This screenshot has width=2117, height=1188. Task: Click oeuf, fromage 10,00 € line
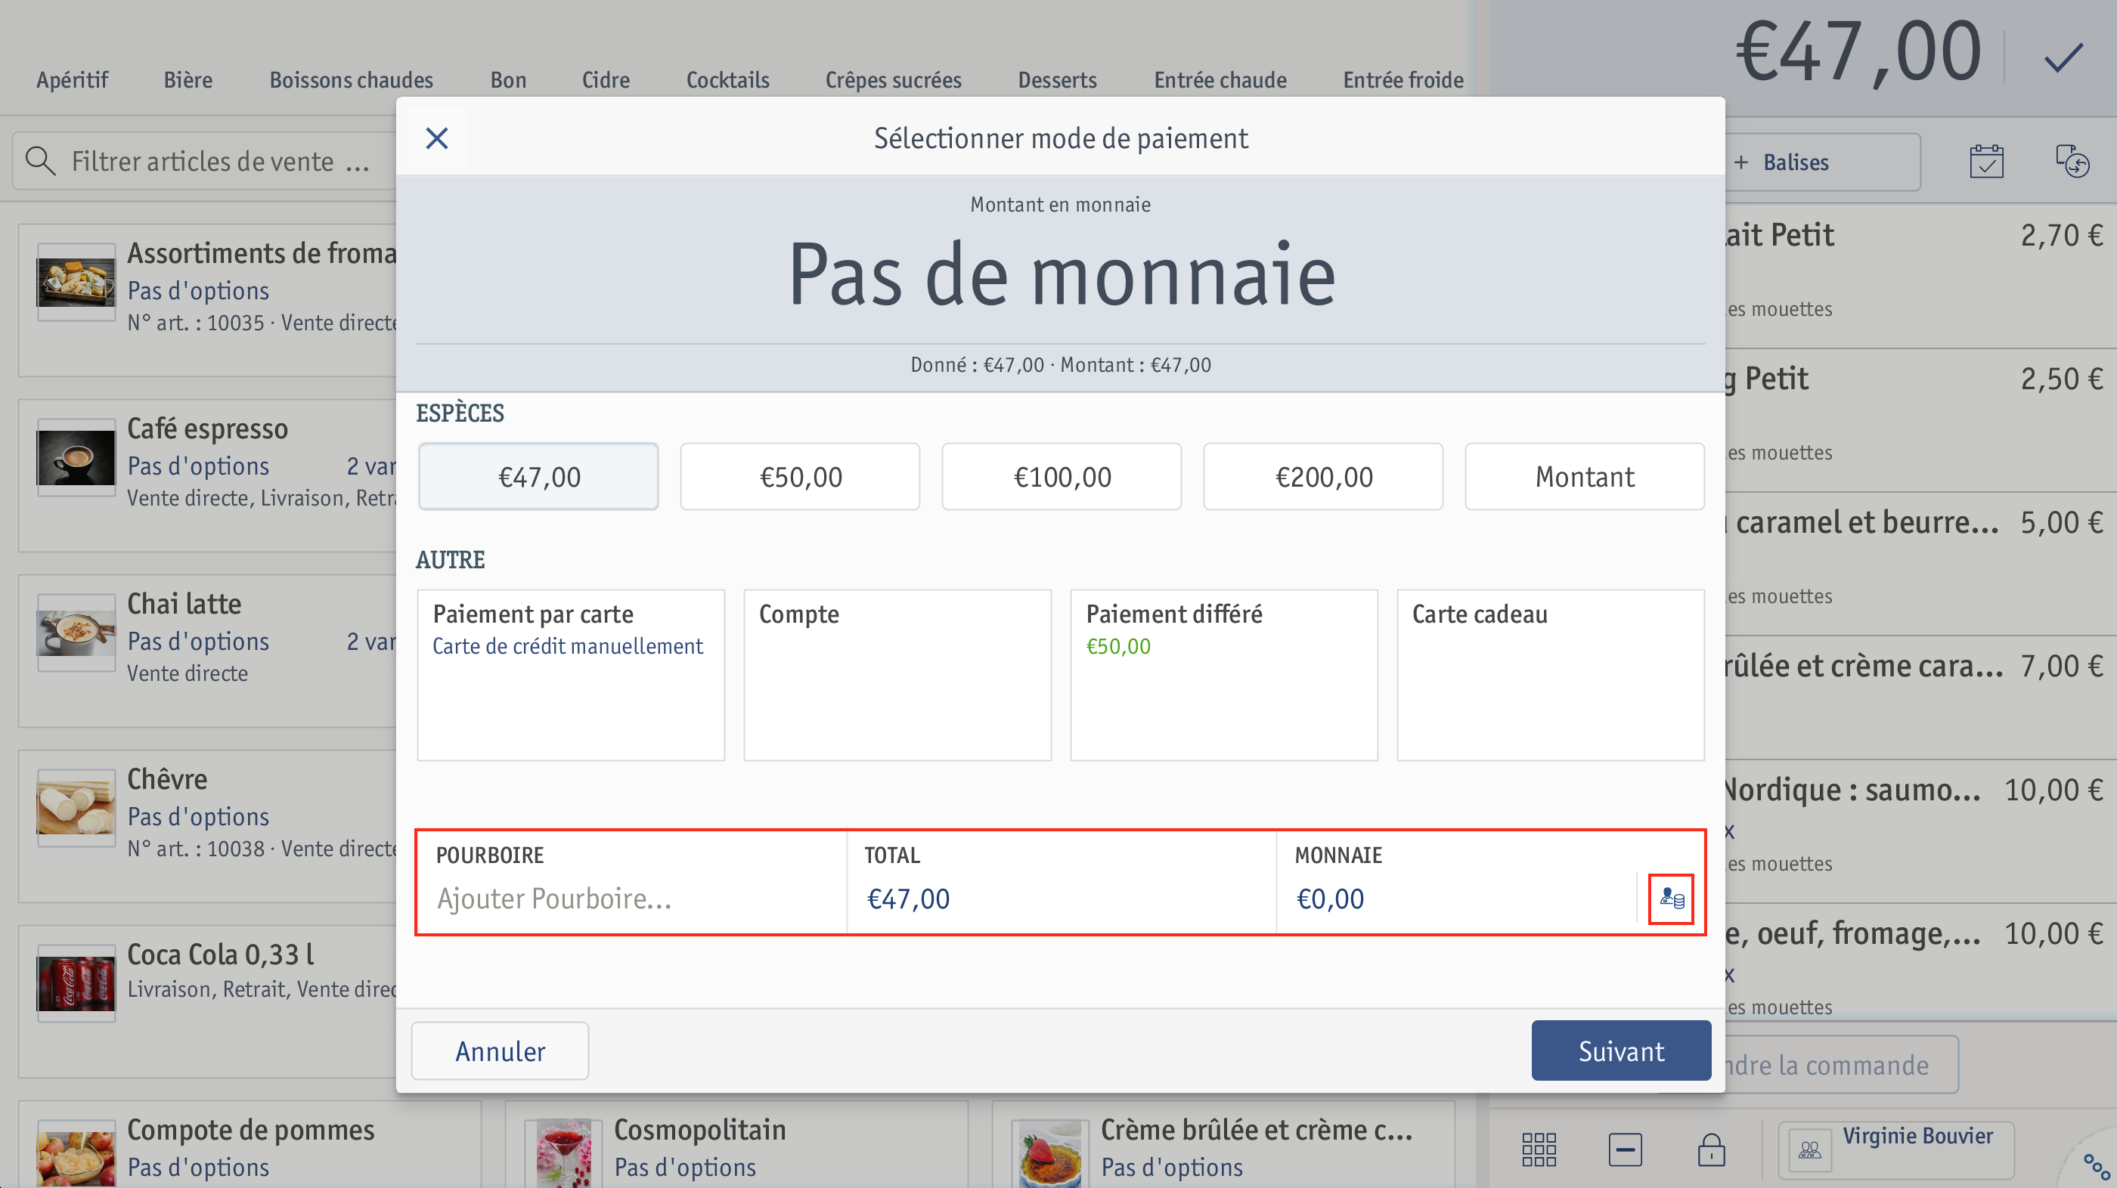(x=1920, y=963)
